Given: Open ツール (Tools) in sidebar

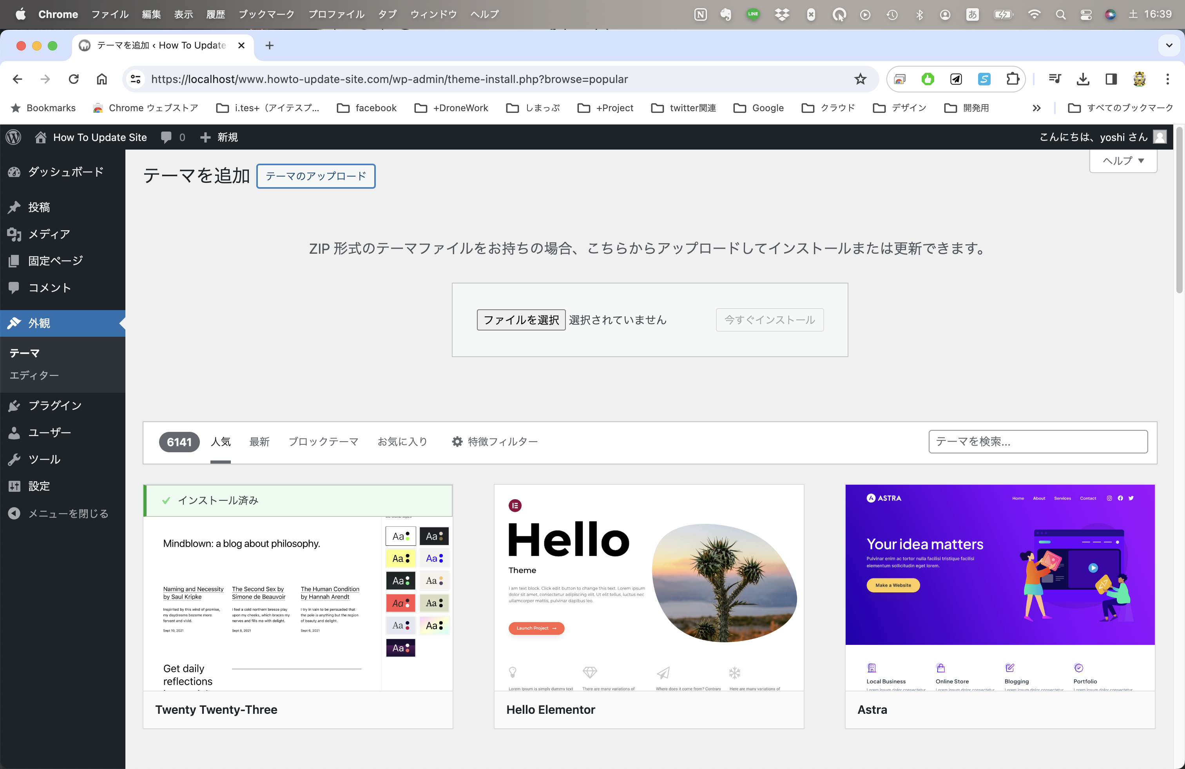Looking at the screenshot, I should (63, 460).
